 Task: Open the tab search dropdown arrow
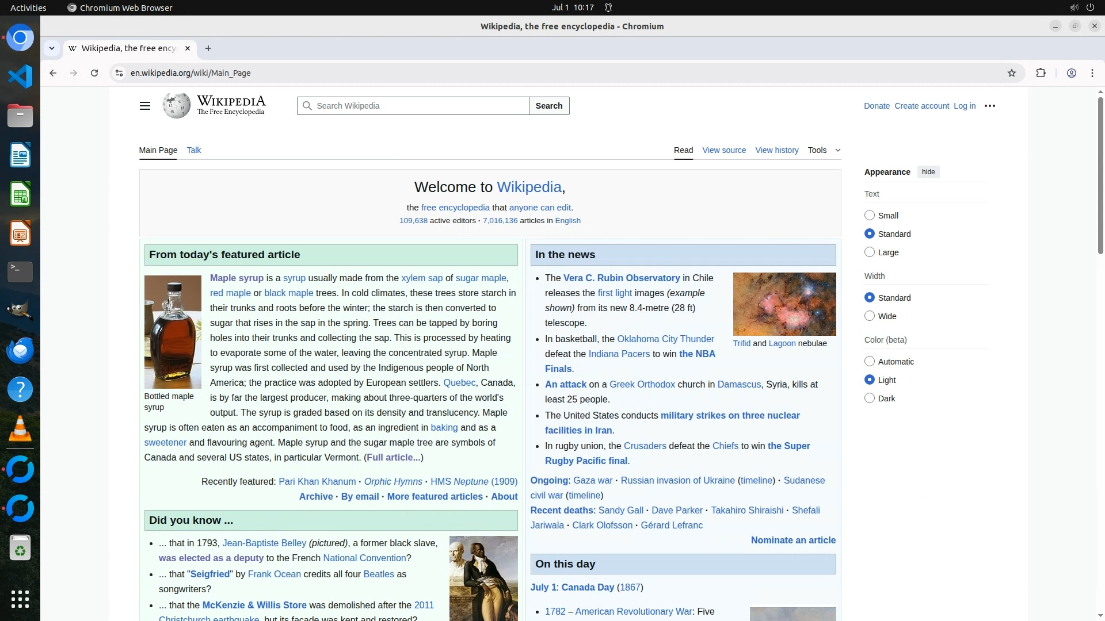(52, 48)
